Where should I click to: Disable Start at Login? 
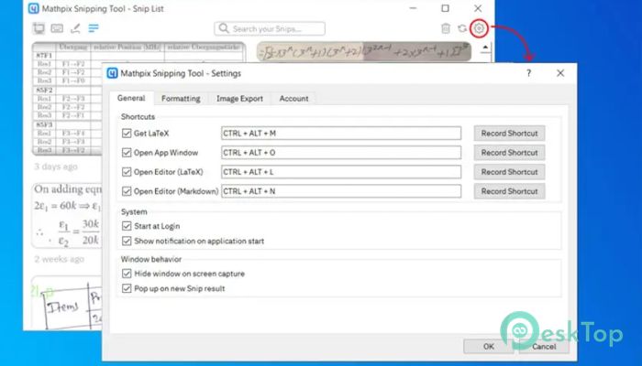pyautogui.click(x=127, y=226)
